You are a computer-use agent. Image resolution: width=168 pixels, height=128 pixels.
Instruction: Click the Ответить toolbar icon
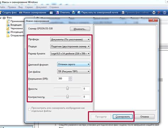(57, 12)
